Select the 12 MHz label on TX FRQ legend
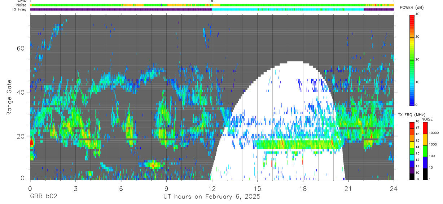This screenshot has height=204, width=443. tap(417, 160)
